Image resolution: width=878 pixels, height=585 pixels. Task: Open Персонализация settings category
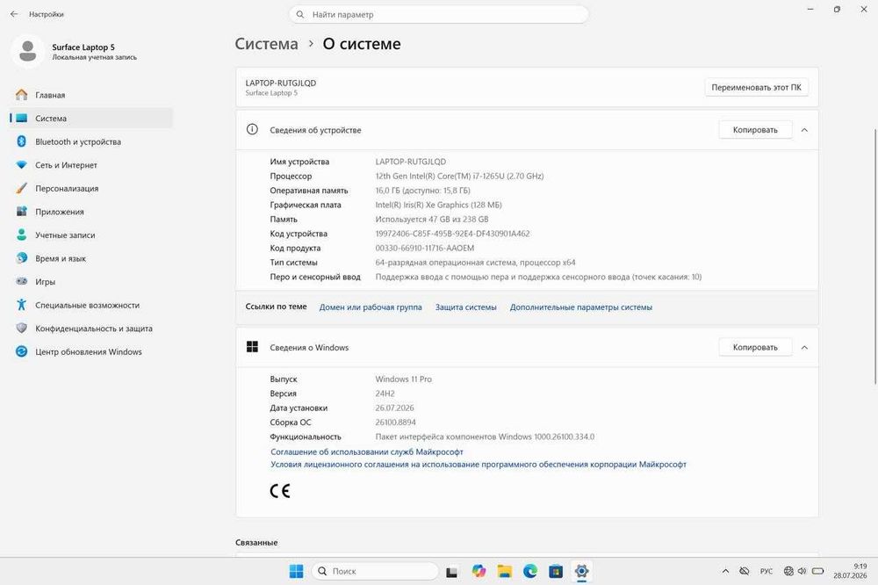[x=90, y=188]
